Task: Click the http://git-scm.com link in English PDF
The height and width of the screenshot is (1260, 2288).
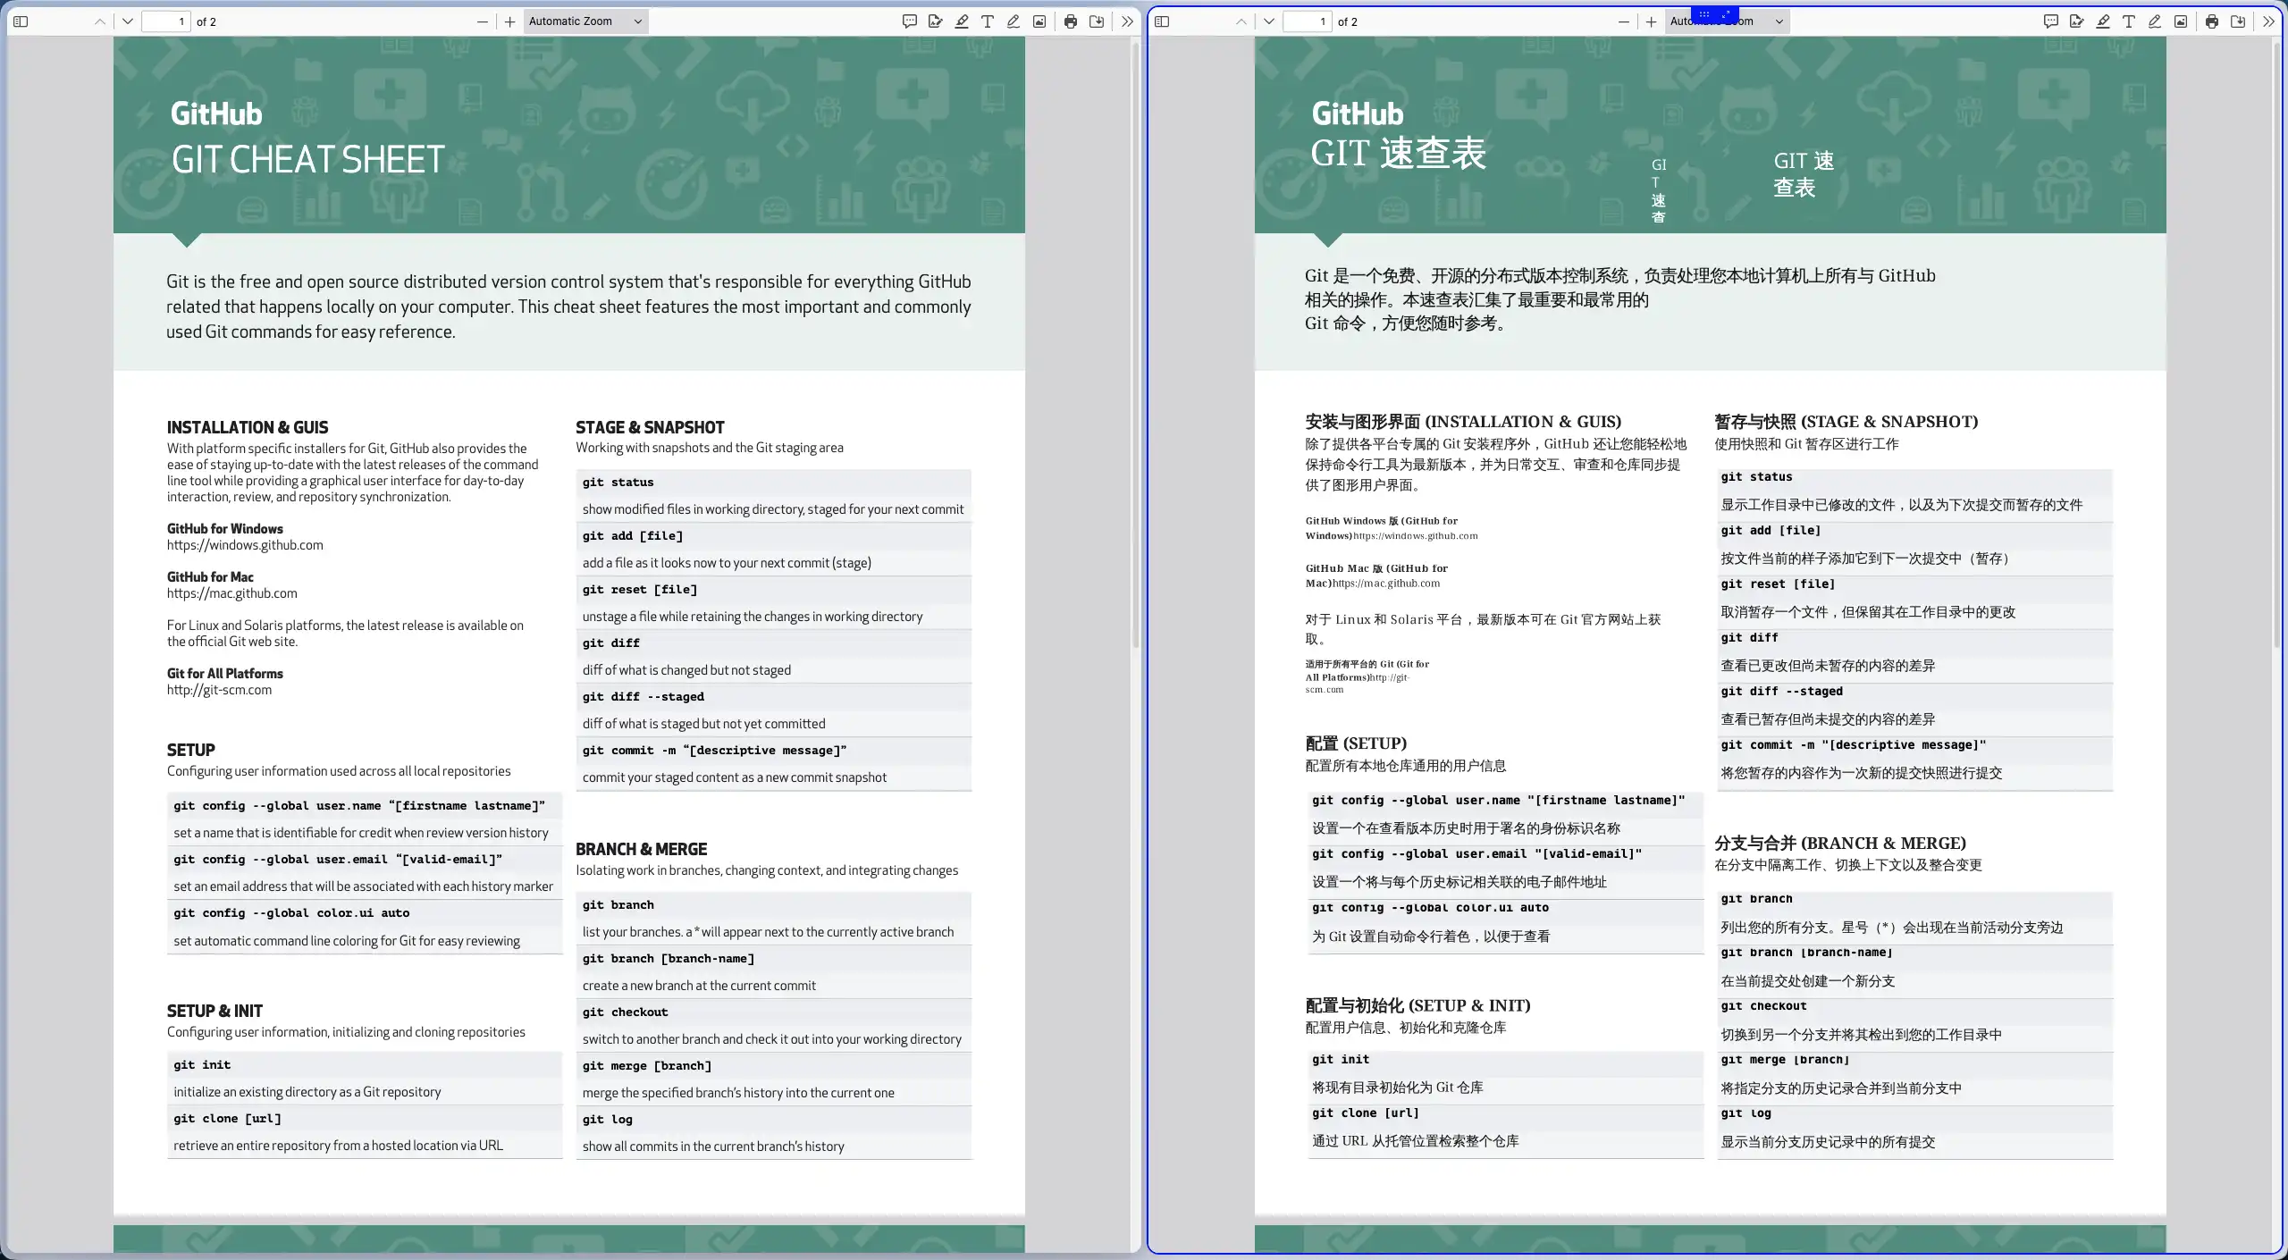Action: pos(219,690)
